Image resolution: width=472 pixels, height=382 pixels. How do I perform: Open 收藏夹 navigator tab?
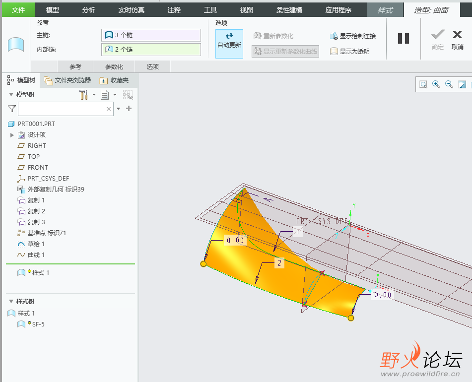[114, 80]
